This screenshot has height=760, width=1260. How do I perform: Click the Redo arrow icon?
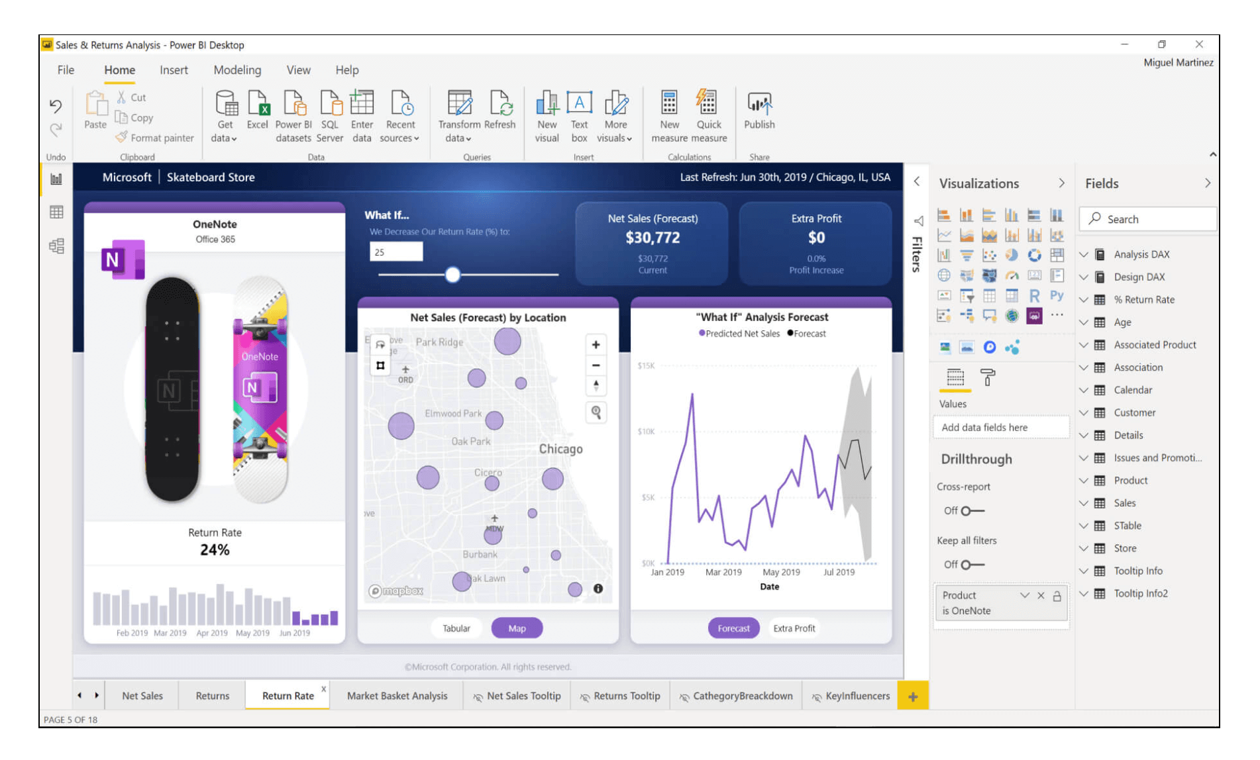(56, 130)
